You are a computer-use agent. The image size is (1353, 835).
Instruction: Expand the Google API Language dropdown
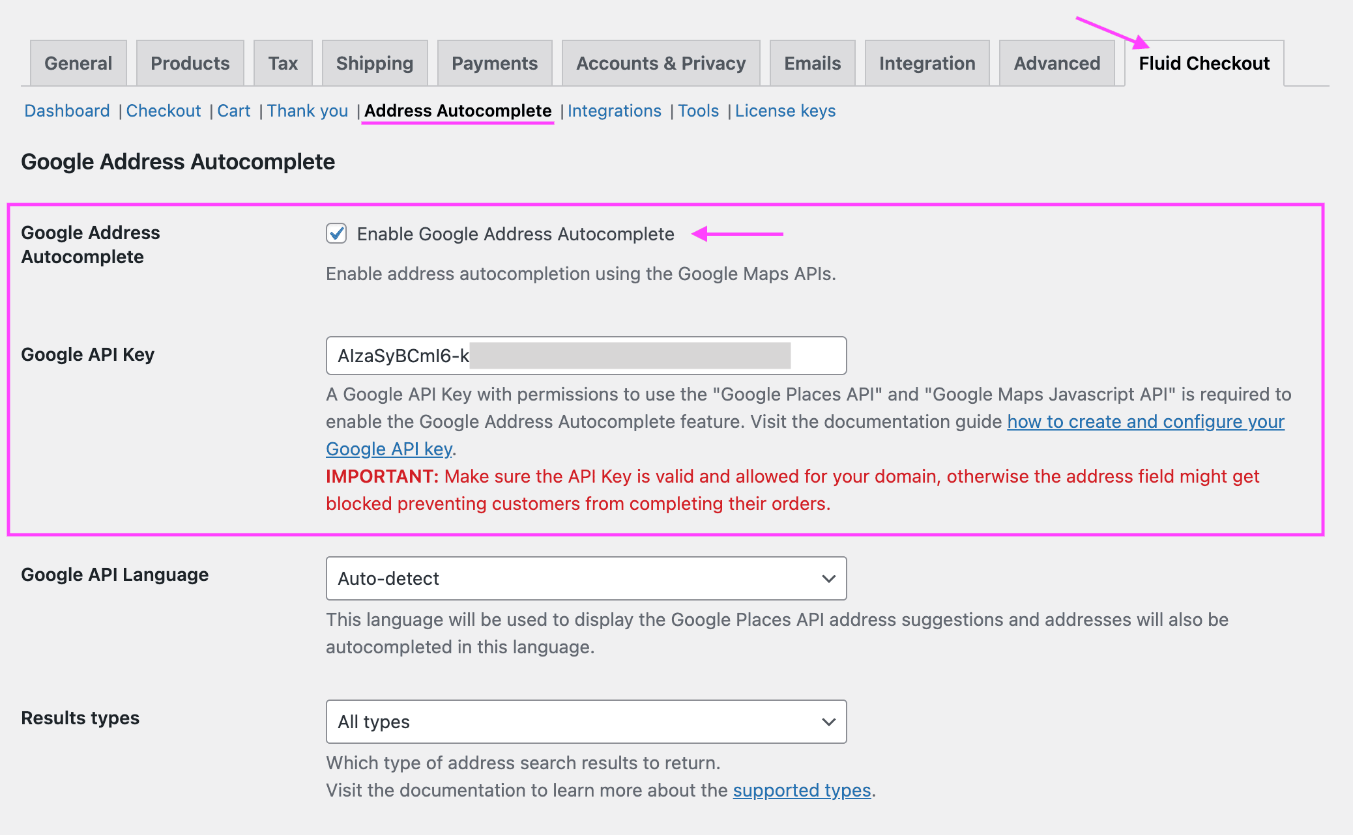[587, 578]
